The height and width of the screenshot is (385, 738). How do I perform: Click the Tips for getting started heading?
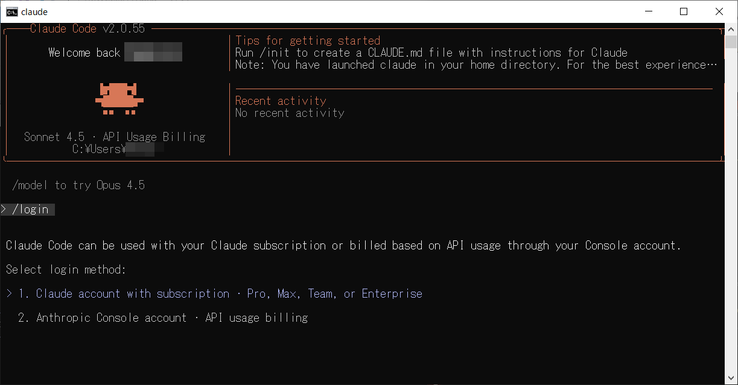(x=308, y=40)
